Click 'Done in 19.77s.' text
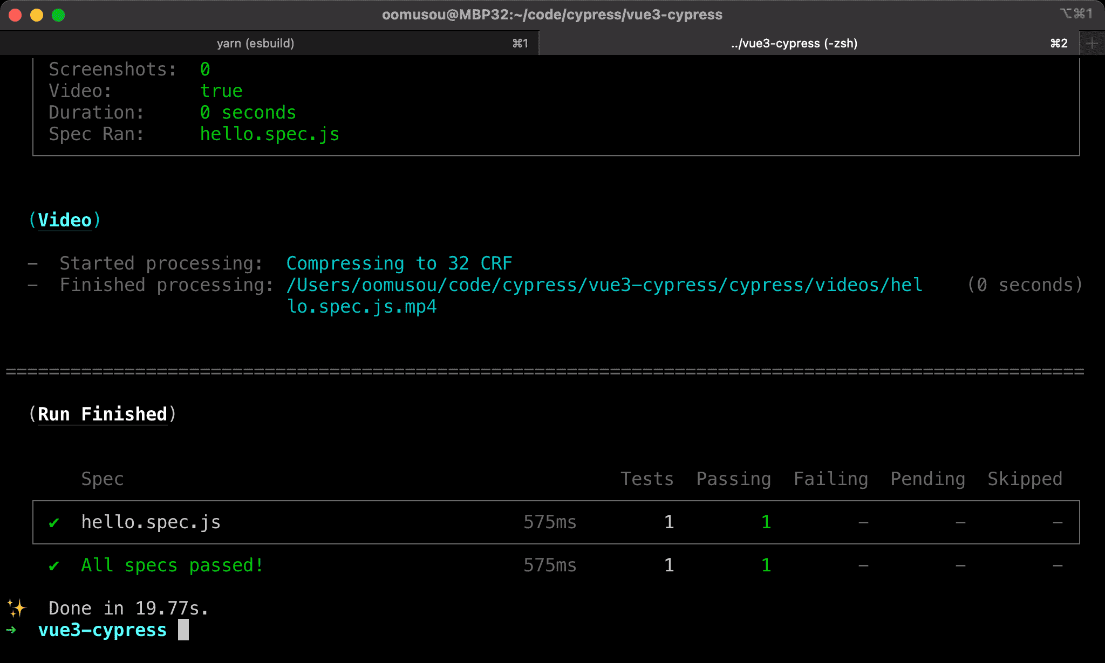1105x663 pixels. click(x=128, y=608)
